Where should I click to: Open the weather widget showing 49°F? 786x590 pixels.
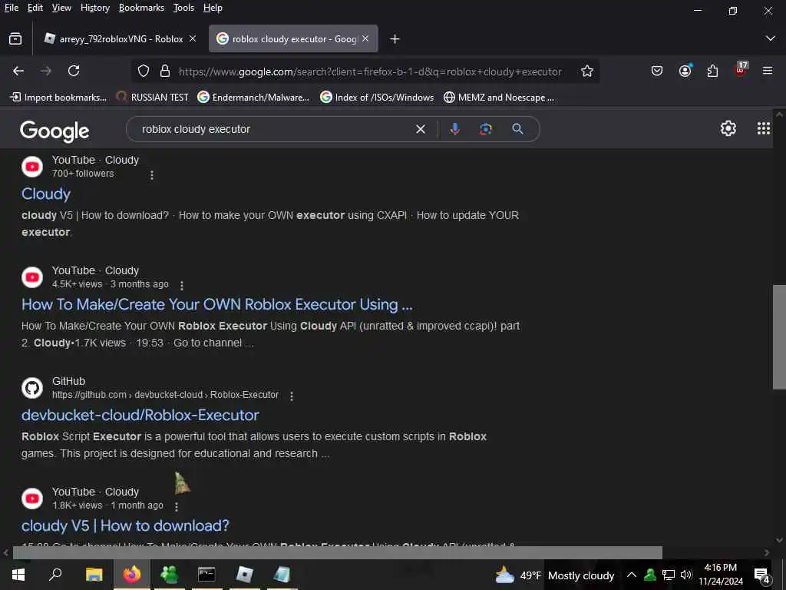point(554,575)
